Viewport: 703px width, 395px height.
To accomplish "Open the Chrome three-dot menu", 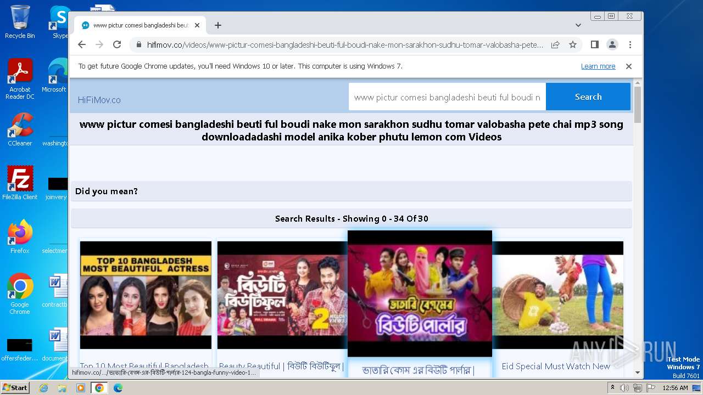I will click(630, 44).
